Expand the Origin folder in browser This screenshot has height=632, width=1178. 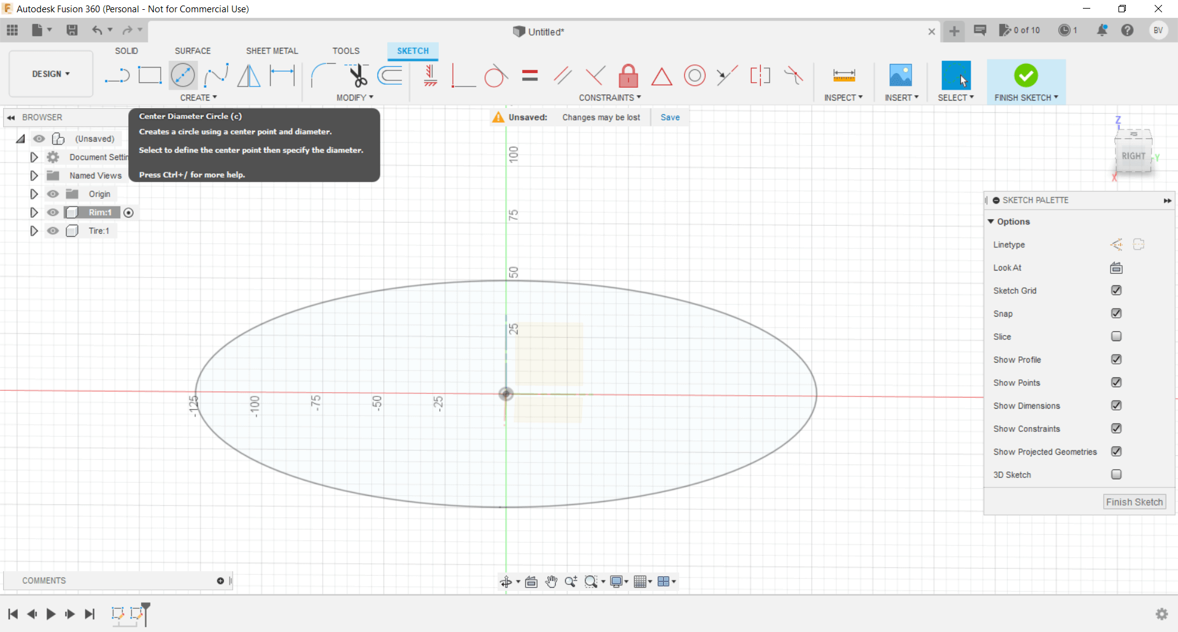(34, 194)
